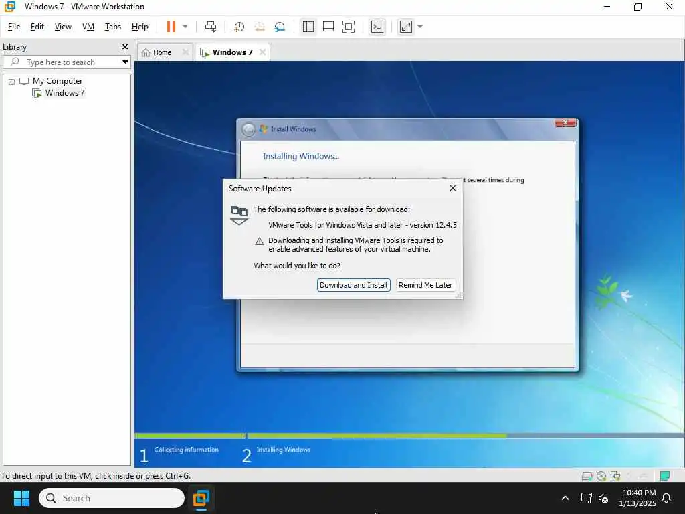Viewport: 685px width, 514px height.
Task: Click the muted volume tray icon
Action: pos(603,498)
